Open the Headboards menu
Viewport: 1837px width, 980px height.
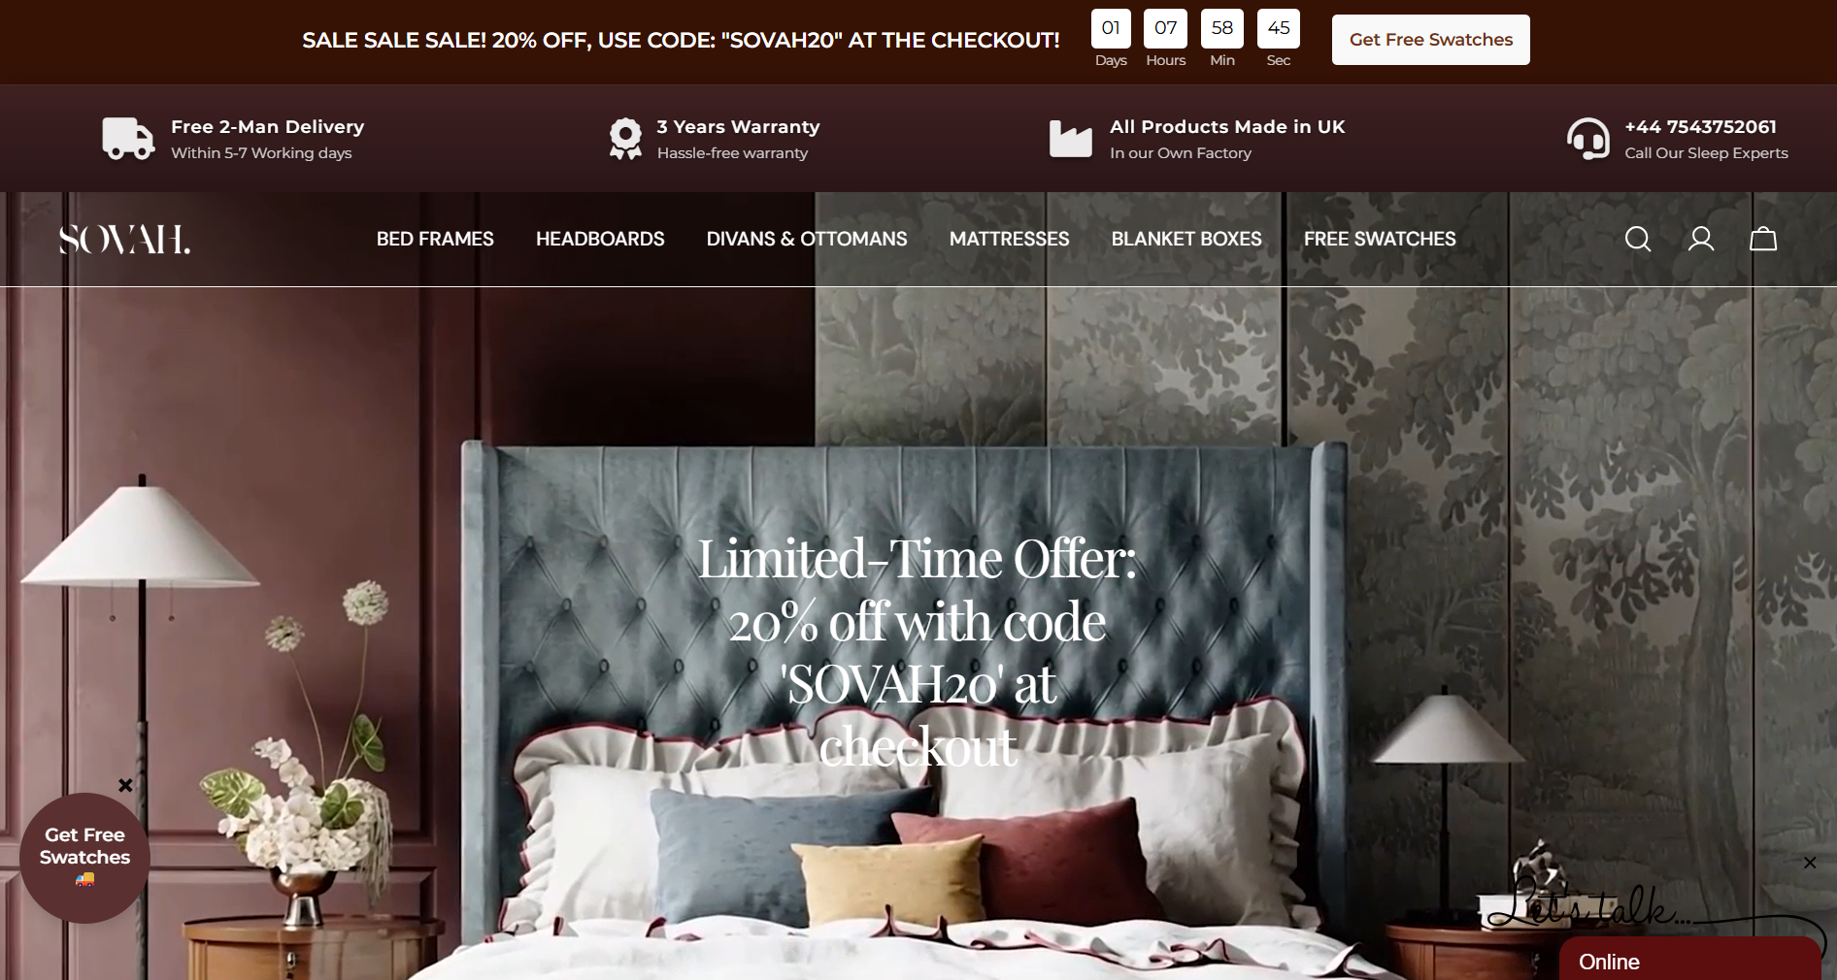pyautogui.click(x=600, y=239)
